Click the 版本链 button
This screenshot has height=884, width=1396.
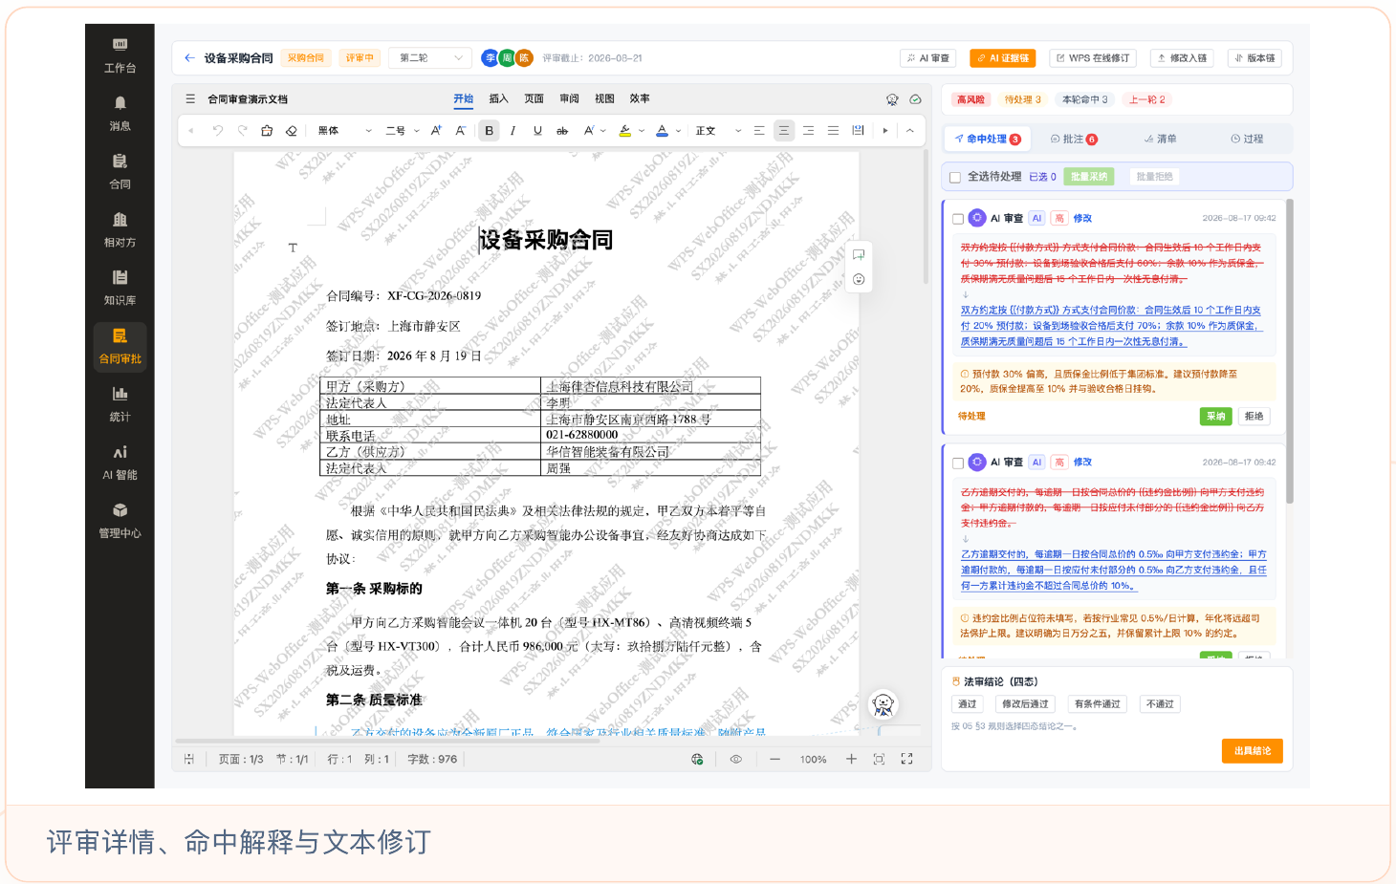click(1255, 58)
